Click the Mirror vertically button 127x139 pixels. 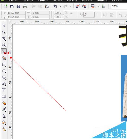(112, 15)
